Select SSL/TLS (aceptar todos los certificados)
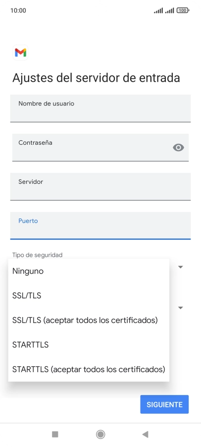Screen dimensions: 201x447 point(89,320)
